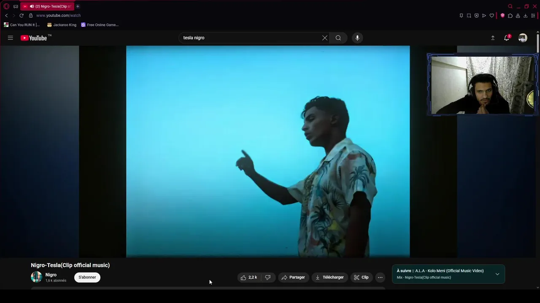Open the extensions cube icon
Screen dimensions: 540x303
(x=510, y=16)
